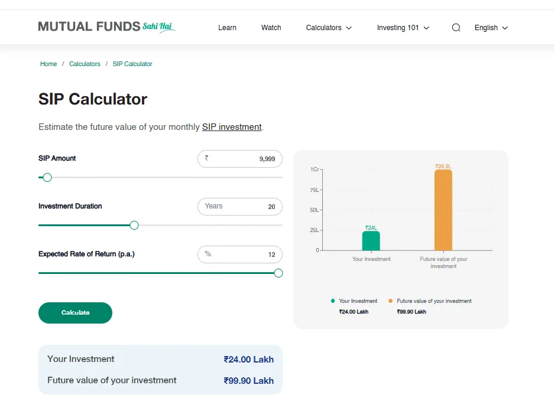The width and height of the screenshot is (554, 408).
Task: Click the SIP Amount field label
Action: tap(57, 158)
